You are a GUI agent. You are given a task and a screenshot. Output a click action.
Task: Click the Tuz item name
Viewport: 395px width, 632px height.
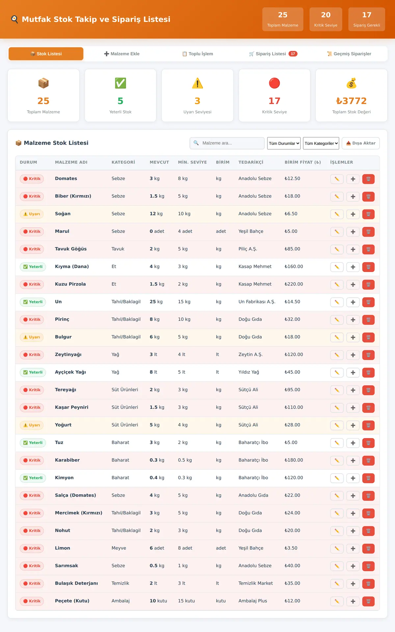(x=59, y=443)
